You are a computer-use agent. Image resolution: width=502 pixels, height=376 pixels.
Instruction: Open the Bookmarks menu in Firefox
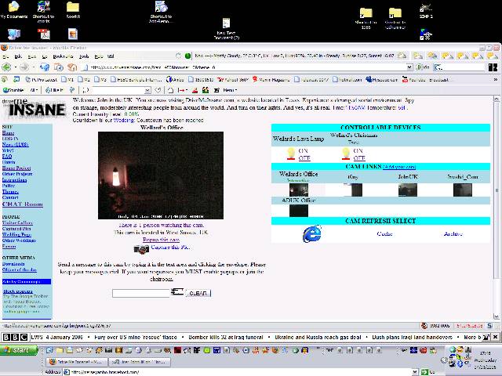click(x=63, y=56)
